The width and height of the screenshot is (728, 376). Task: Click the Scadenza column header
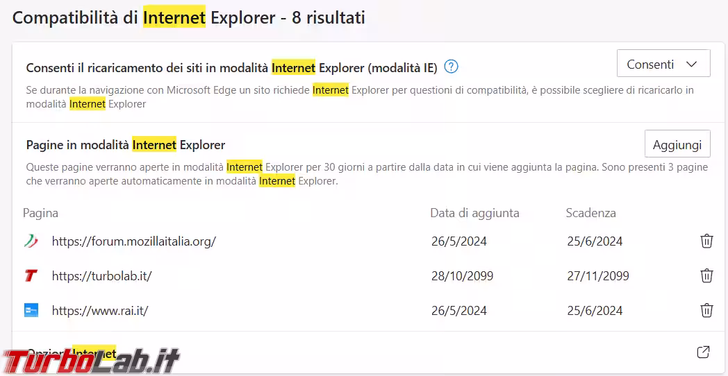point(590,213)
